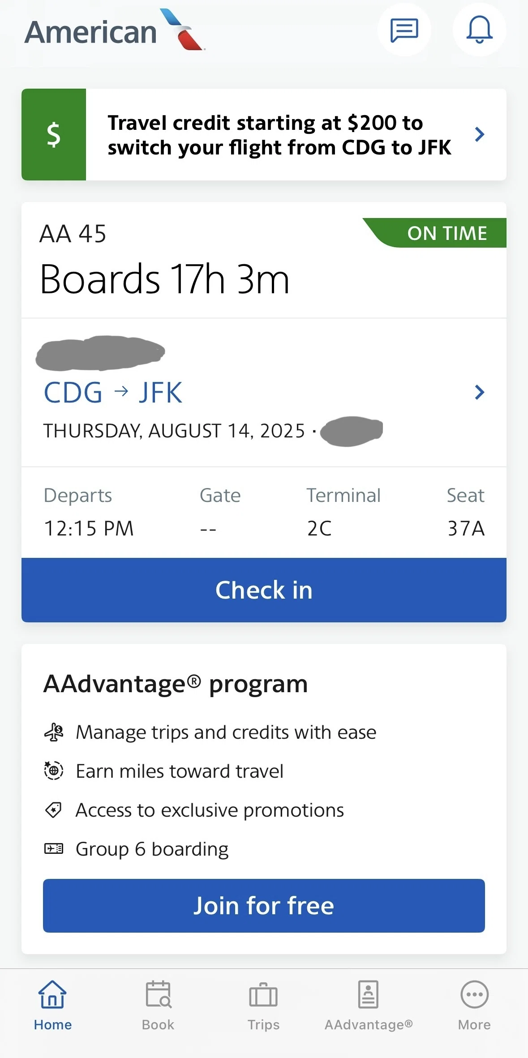Screen dimensions: 528x1058
Task: Tap the American Airlines logo
Action: click(x=115, y=30)
